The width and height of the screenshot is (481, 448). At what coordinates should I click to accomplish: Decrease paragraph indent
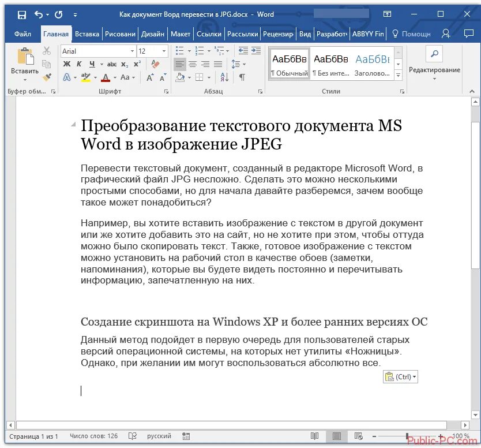pos(243,51)
